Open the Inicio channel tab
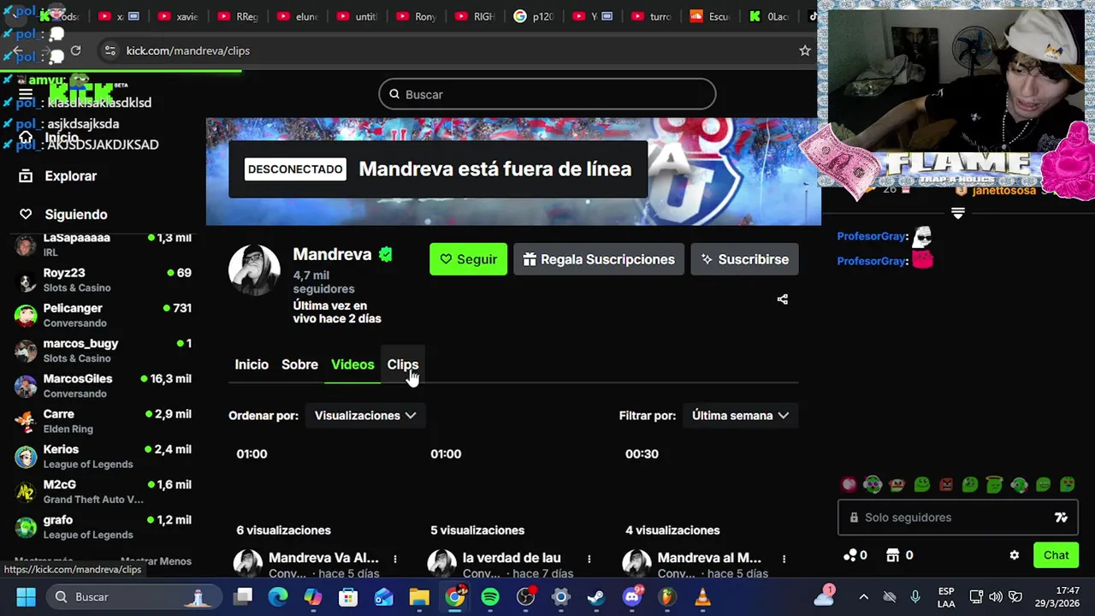 [x=252, y=364]
